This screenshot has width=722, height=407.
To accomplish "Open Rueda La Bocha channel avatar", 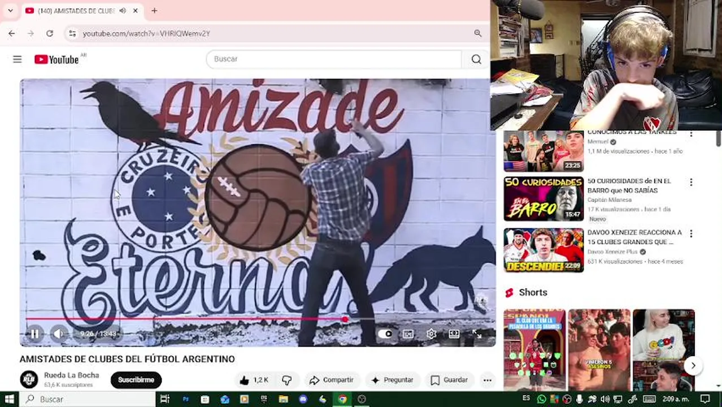I will 29,379.
